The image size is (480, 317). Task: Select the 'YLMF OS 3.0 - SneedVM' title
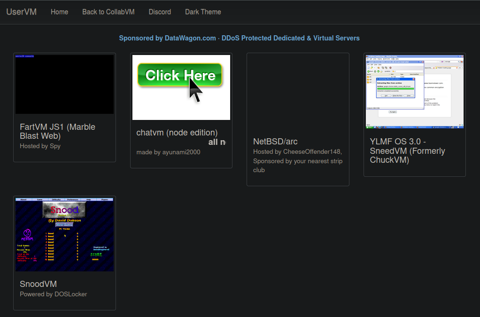point(407,151)
